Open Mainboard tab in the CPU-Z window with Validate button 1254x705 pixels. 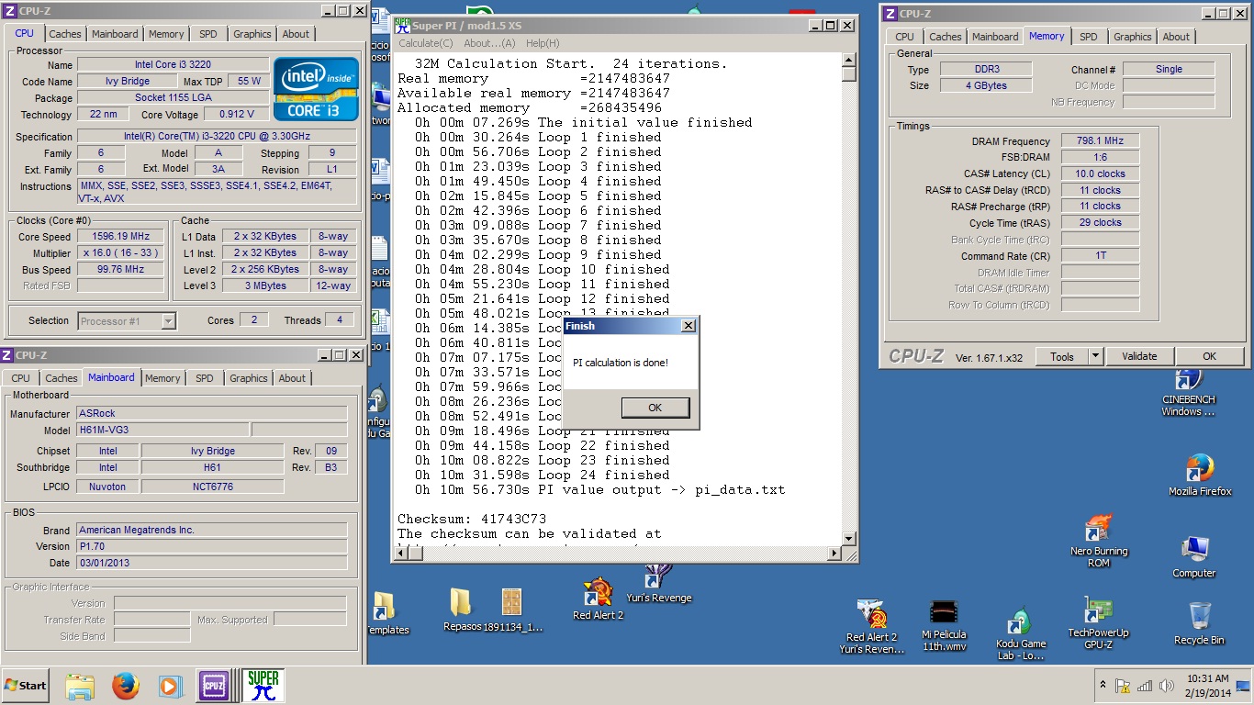(x=995, y=37)
